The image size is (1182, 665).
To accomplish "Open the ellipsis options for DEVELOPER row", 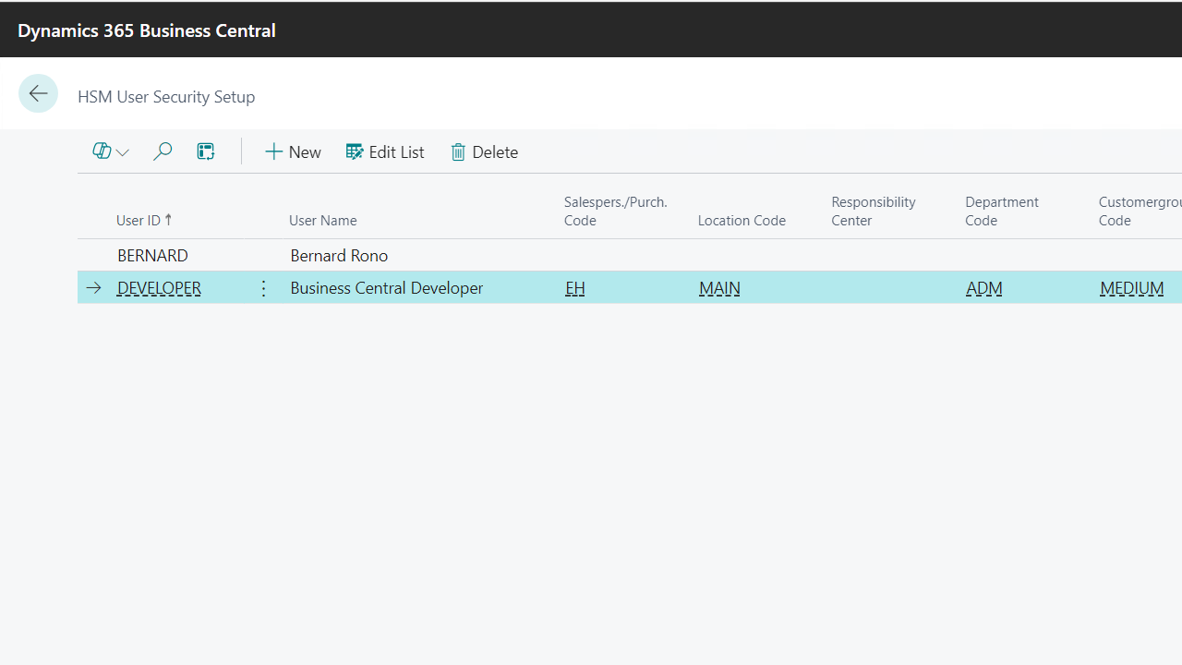I will (263, 287).
